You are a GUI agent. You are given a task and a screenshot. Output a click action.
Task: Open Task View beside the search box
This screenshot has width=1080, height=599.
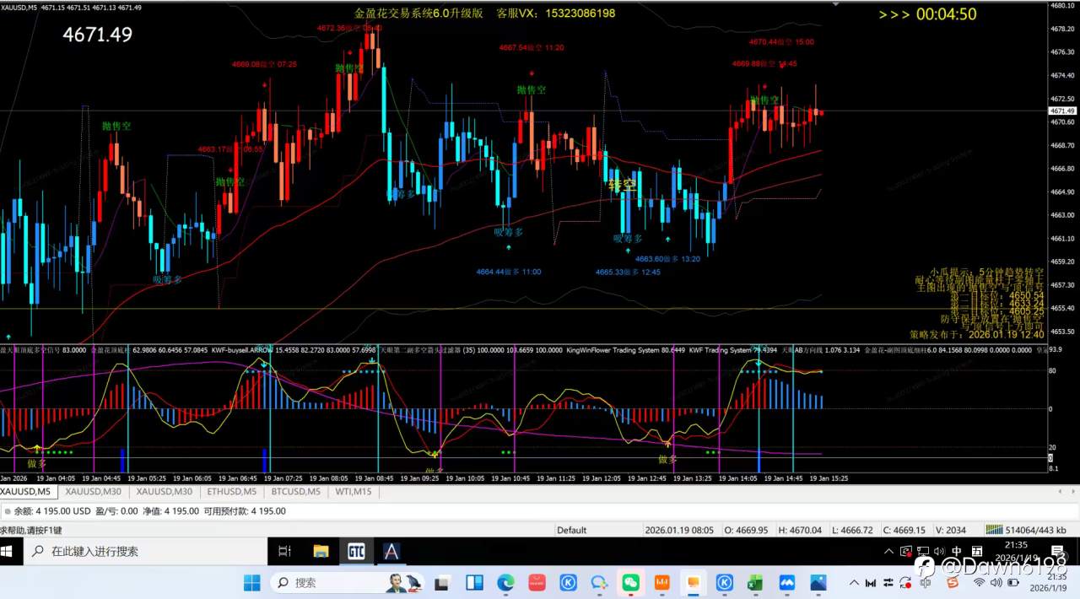(x=284, y=552)
